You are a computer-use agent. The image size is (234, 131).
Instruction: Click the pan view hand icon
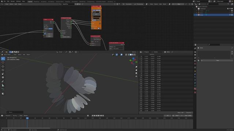tap(136, 70)
